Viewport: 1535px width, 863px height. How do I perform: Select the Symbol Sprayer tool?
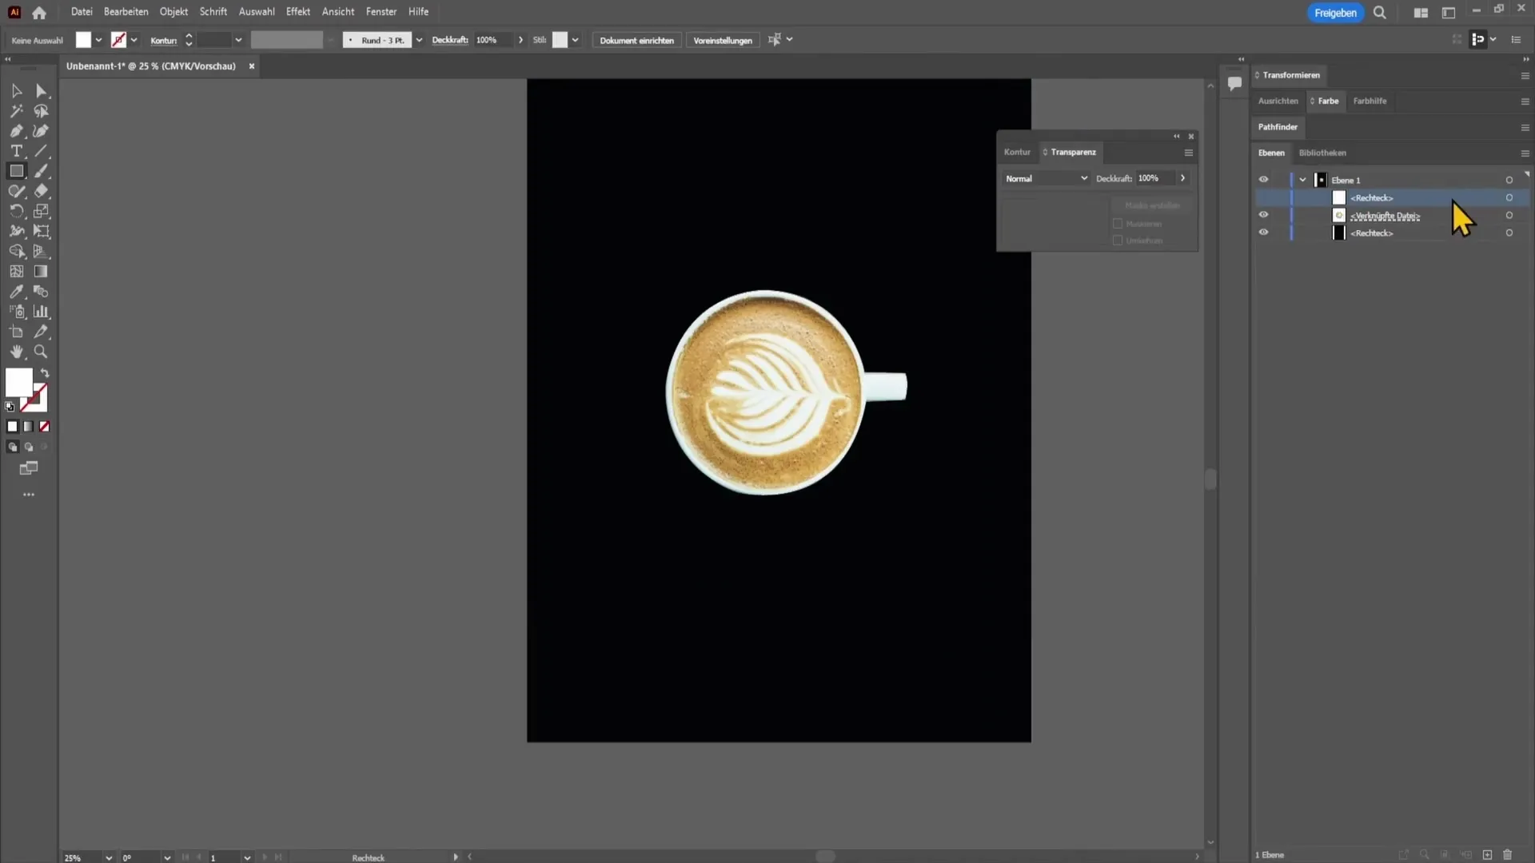[x=16, y=312]
